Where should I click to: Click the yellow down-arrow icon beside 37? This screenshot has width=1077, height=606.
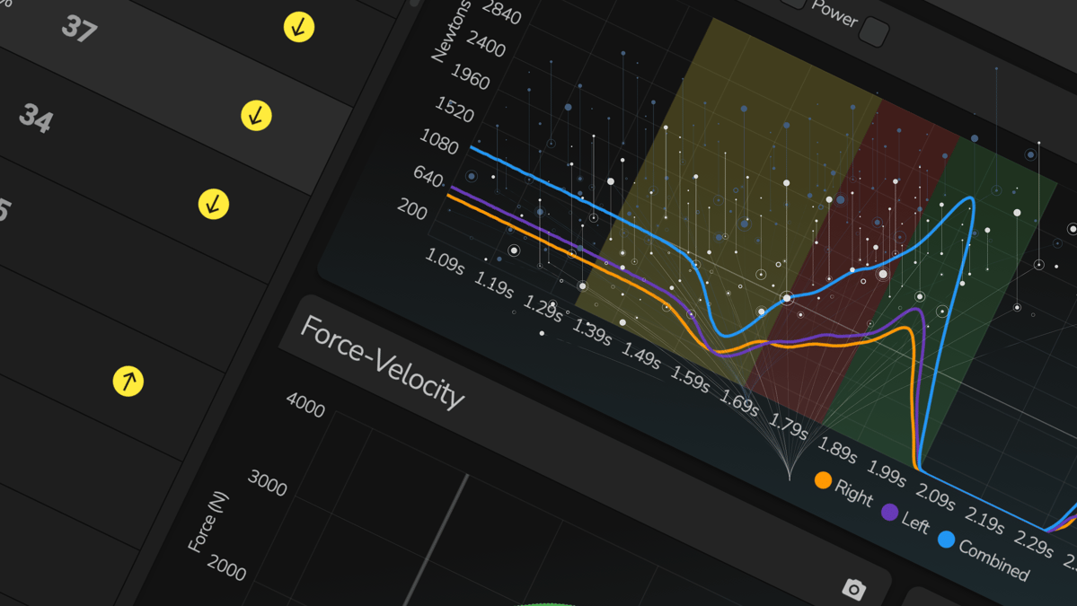click(299, 27)
